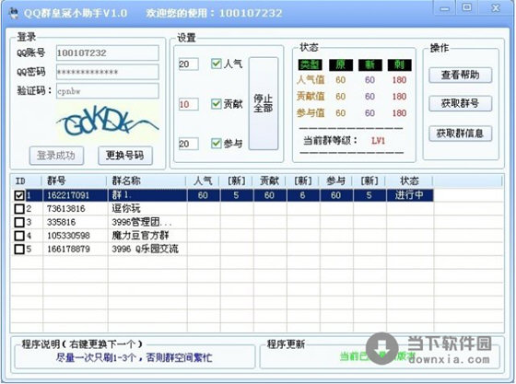Select group number 162217091
The image size is (516, 384).
[x=68, y=195]
